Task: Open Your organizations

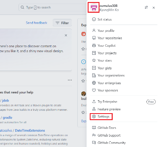Action: 111,76
